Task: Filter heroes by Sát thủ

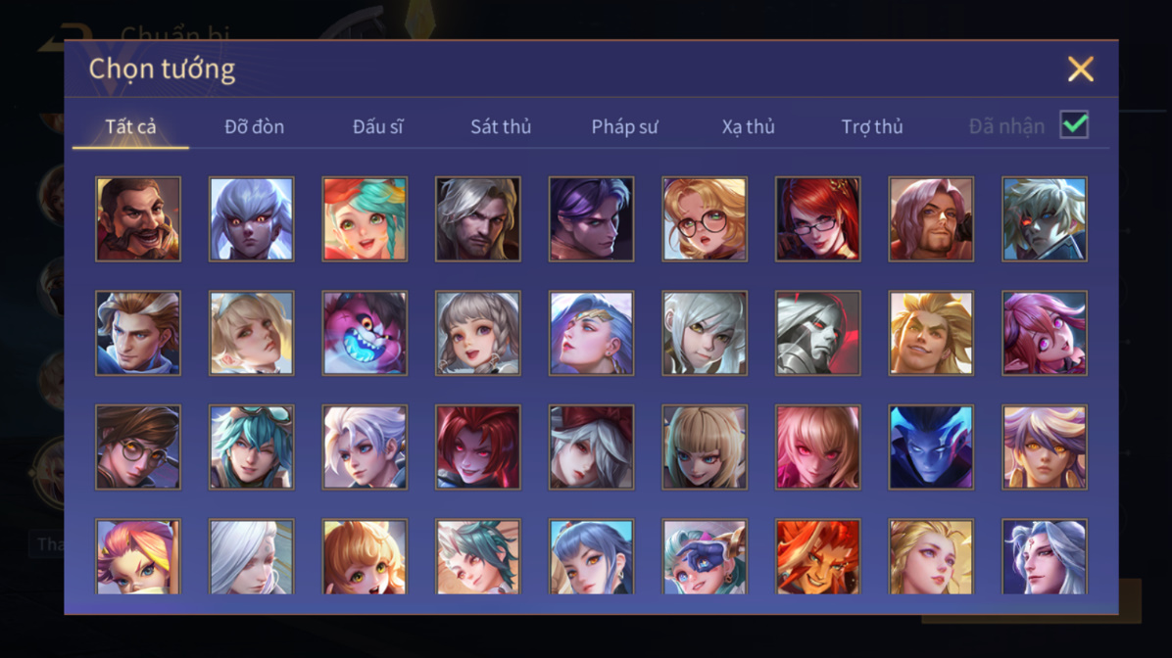Action: point(501,127)
